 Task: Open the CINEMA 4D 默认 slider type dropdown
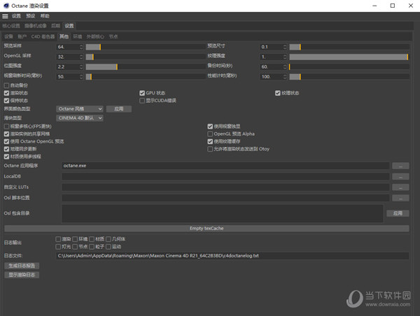coord(80,118)
